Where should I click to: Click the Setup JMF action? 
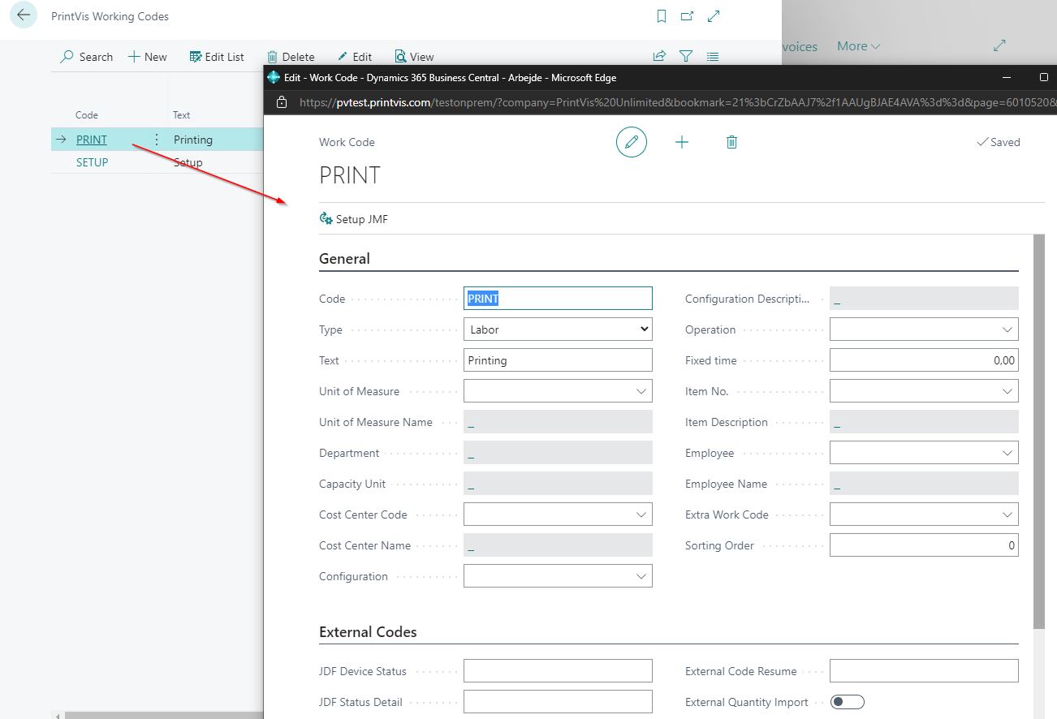coord(354,219)
